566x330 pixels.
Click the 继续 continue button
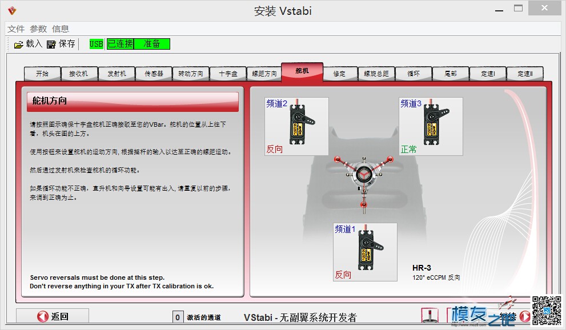point(489,316)
